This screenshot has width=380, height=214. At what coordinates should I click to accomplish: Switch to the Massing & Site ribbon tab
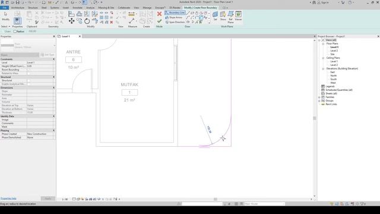tap(106, 8)
